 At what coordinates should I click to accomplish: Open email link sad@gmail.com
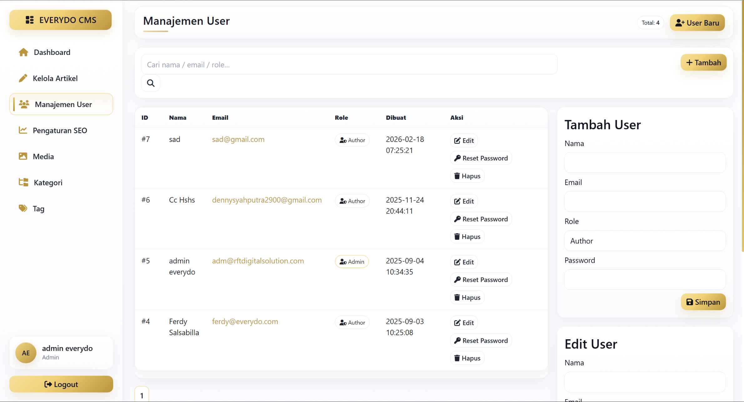(x=238, y=139)
